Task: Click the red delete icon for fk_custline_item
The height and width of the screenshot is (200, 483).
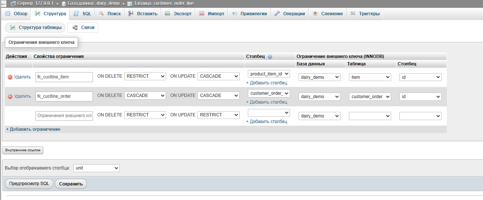Action: tap(10, 77)
